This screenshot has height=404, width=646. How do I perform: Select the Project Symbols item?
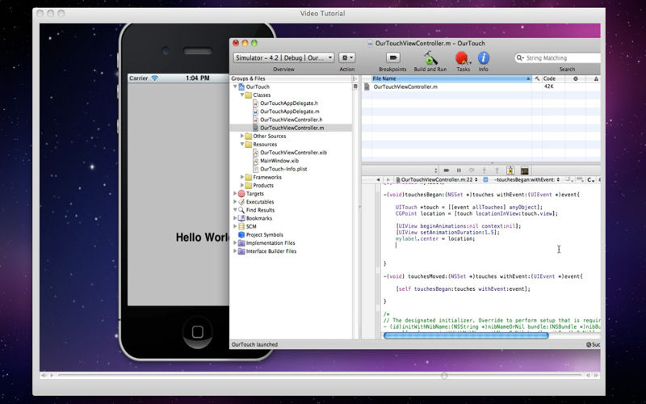click(x=264, y=235)
